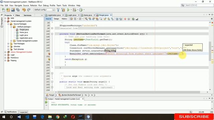The height and width of the screenshot is (120, 214).
Task: Click the New Project toolbar icon
Action: coord(8,10)
